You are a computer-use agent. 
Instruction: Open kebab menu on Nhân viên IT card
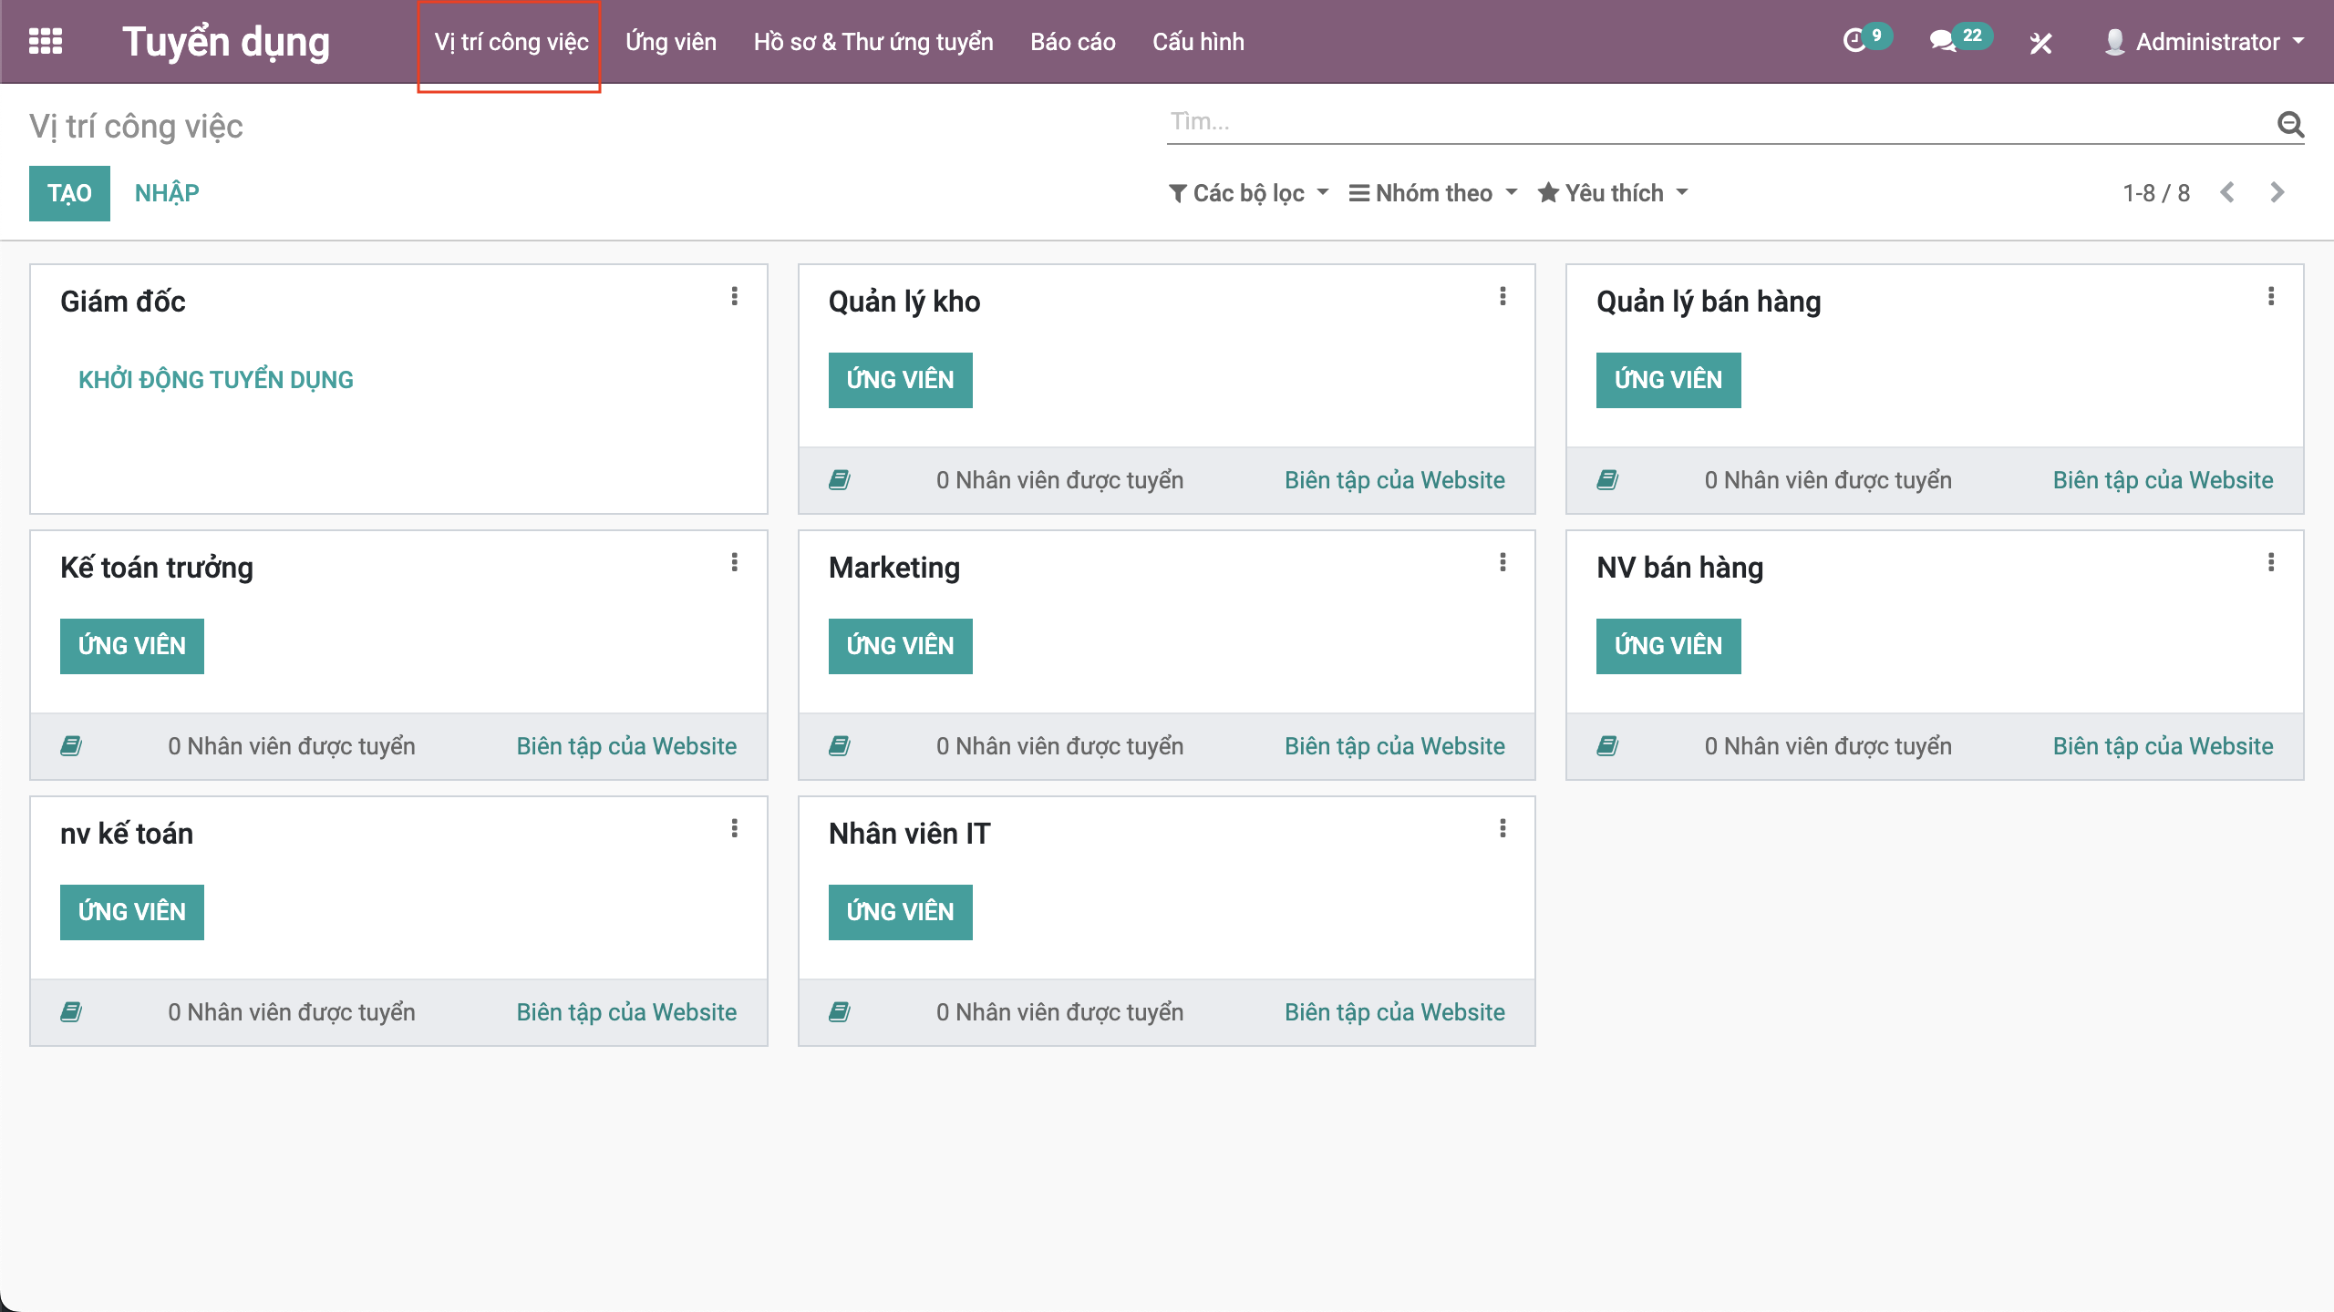(1503, 828)
